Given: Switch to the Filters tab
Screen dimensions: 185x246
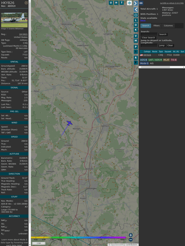Looking at the screenshot, I should click(x=157, y=26).
